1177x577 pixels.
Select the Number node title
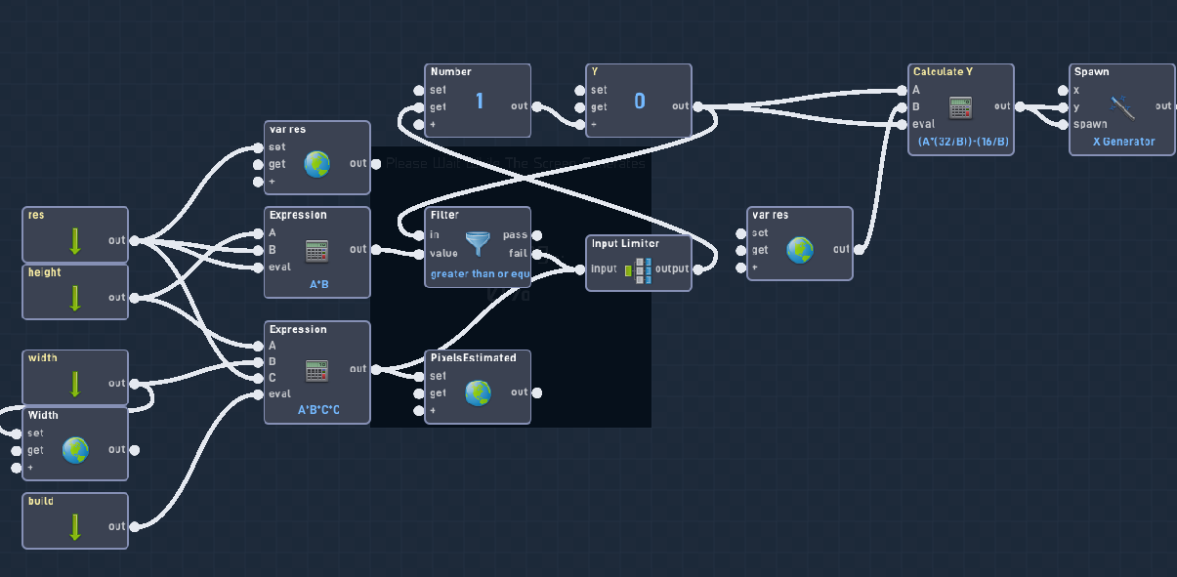(451, 71)
